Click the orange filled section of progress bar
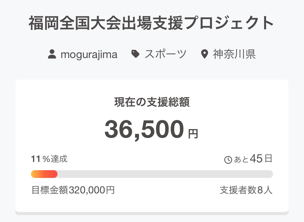Screen dimensions: 304x222 (x=44, y=174)
